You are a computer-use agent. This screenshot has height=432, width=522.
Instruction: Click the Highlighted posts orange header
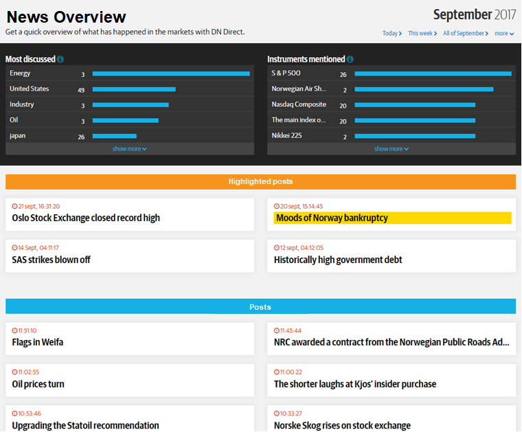261,182
